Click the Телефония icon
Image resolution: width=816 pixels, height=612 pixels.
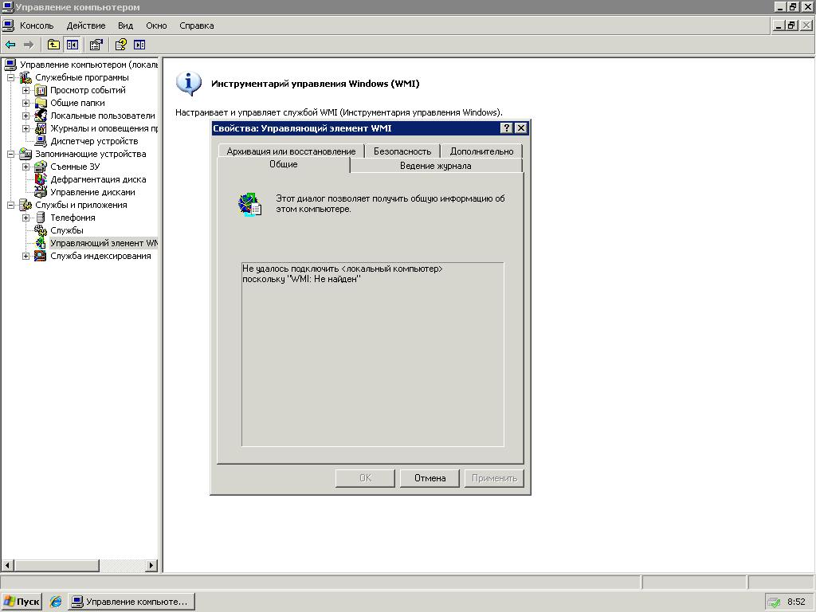pos(41,218)
